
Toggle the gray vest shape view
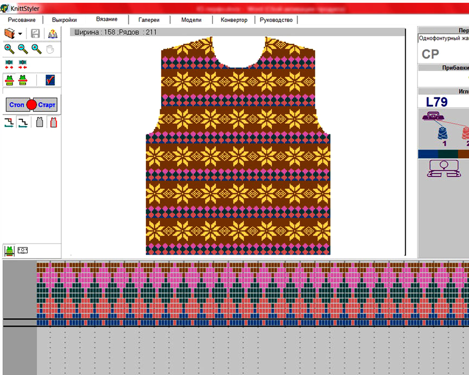pos(39,122)
